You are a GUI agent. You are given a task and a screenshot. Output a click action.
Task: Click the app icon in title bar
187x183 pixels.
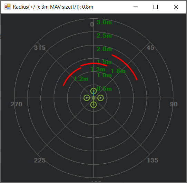[8, 7]
